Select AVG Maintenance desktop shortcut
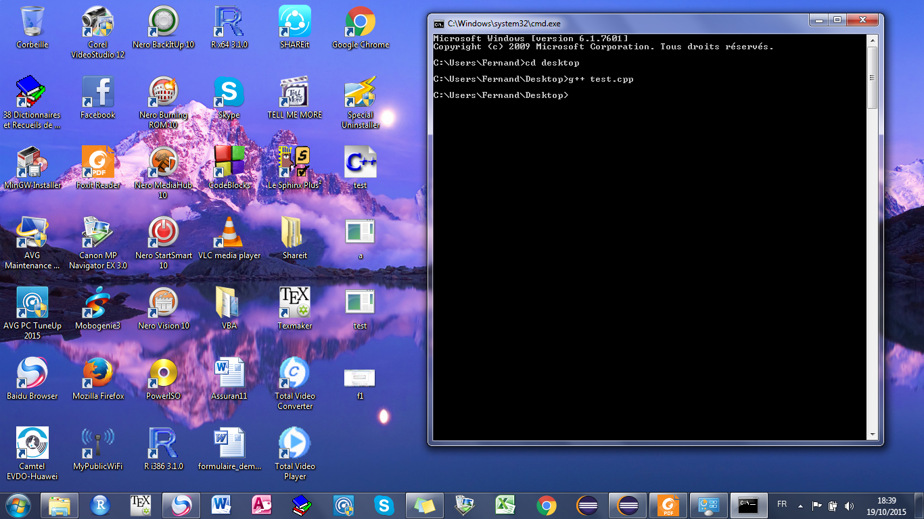This screenshot has width=924, height=519. pos(32,243)
